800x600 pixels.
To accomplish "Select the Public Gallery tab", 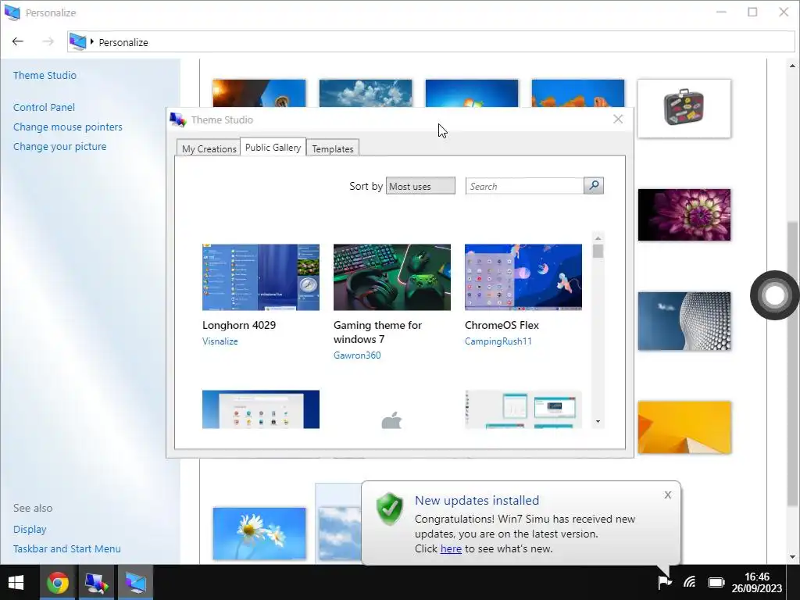I will 273,147.
